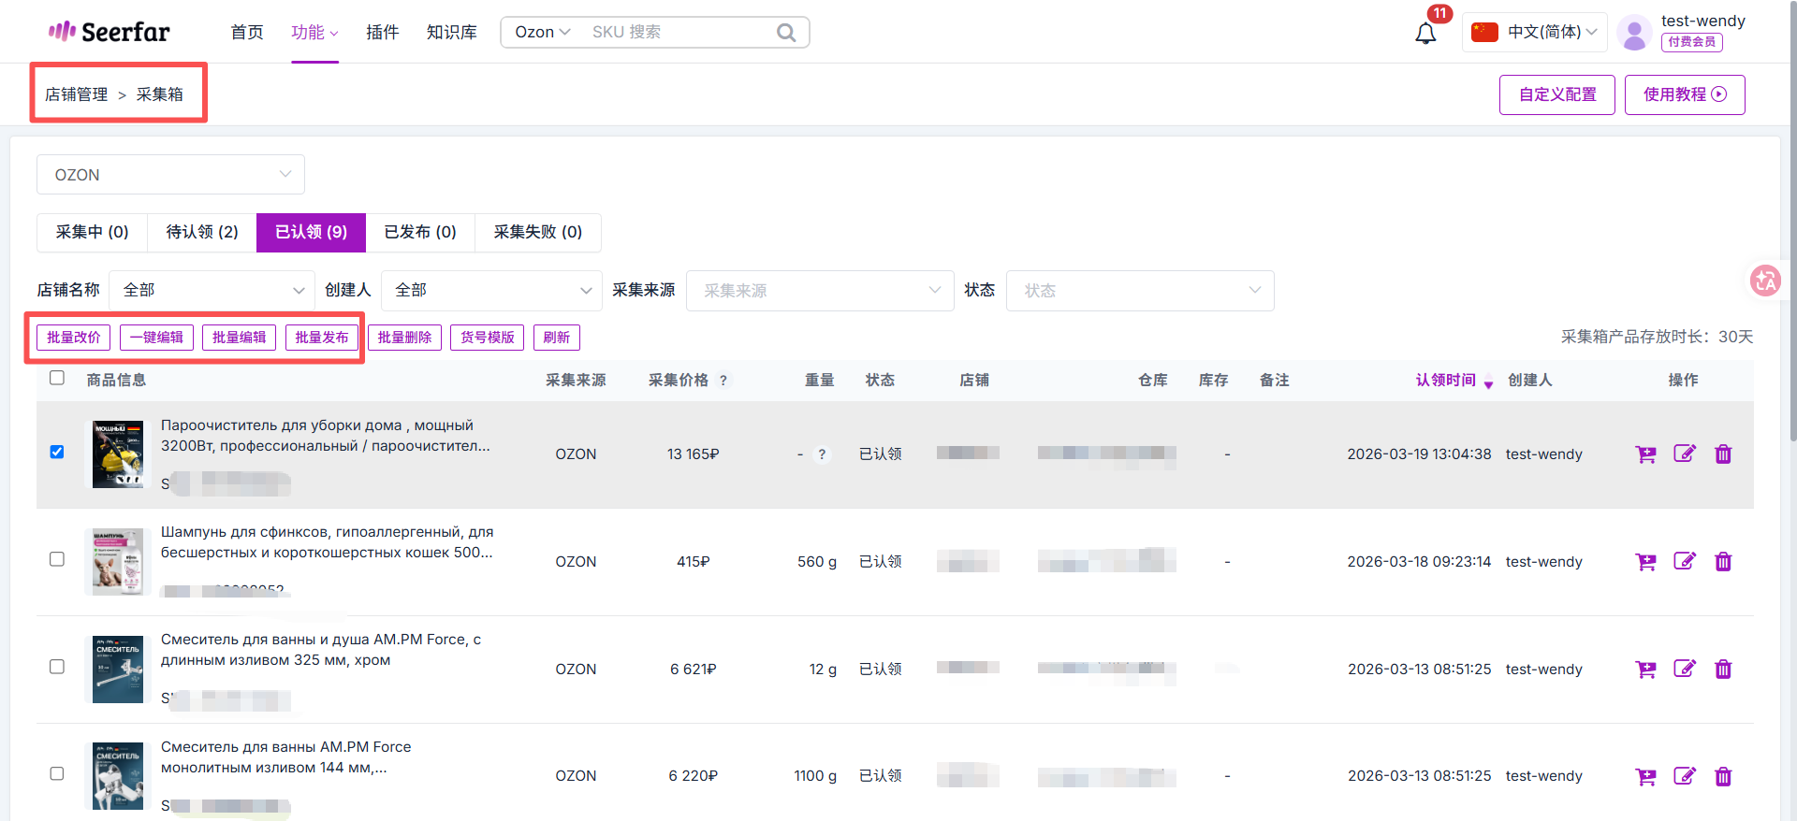Image resolution: width=1797 pixels, height=821 pixels.
Task: Expand the OZON platform dropdown
Action: coord(170,175)
